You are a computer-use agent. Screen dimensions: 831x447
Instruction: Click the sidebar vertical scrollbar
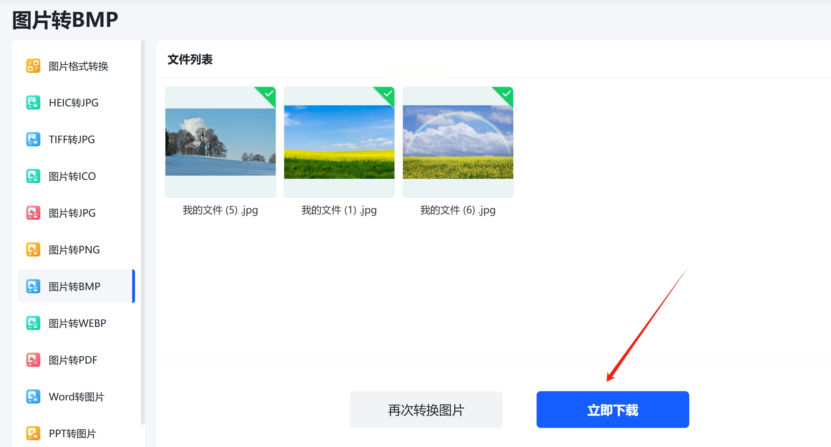[143, 232]
